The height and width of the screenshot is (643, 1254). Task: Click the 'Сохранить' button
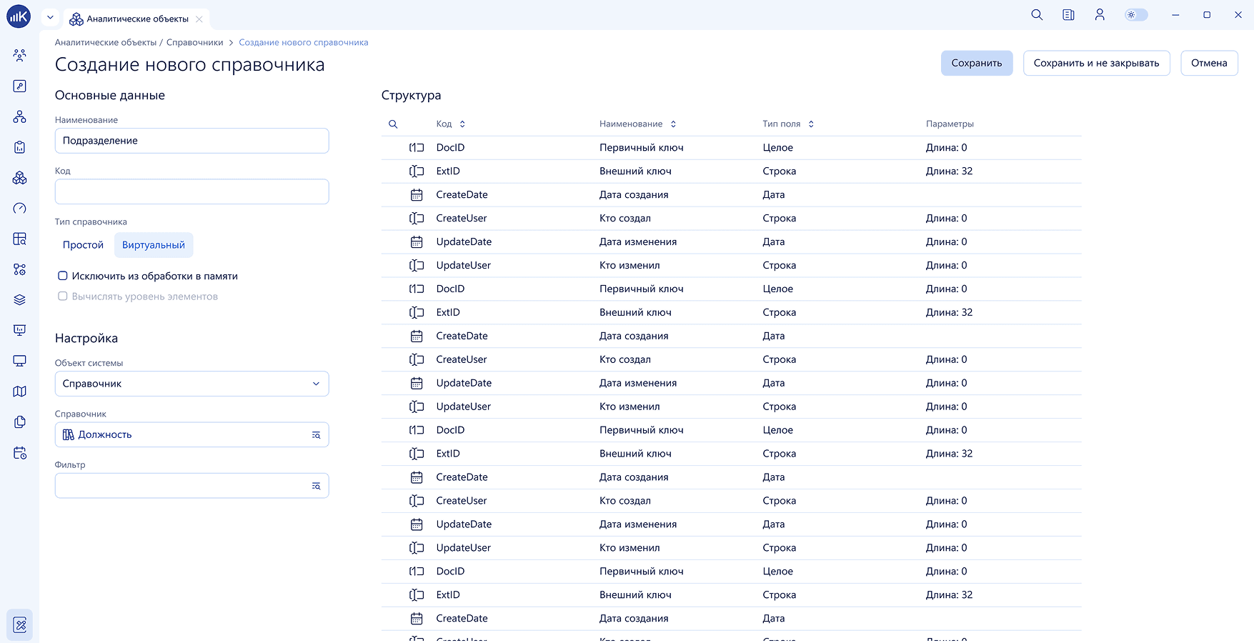[x=977, y=63]
